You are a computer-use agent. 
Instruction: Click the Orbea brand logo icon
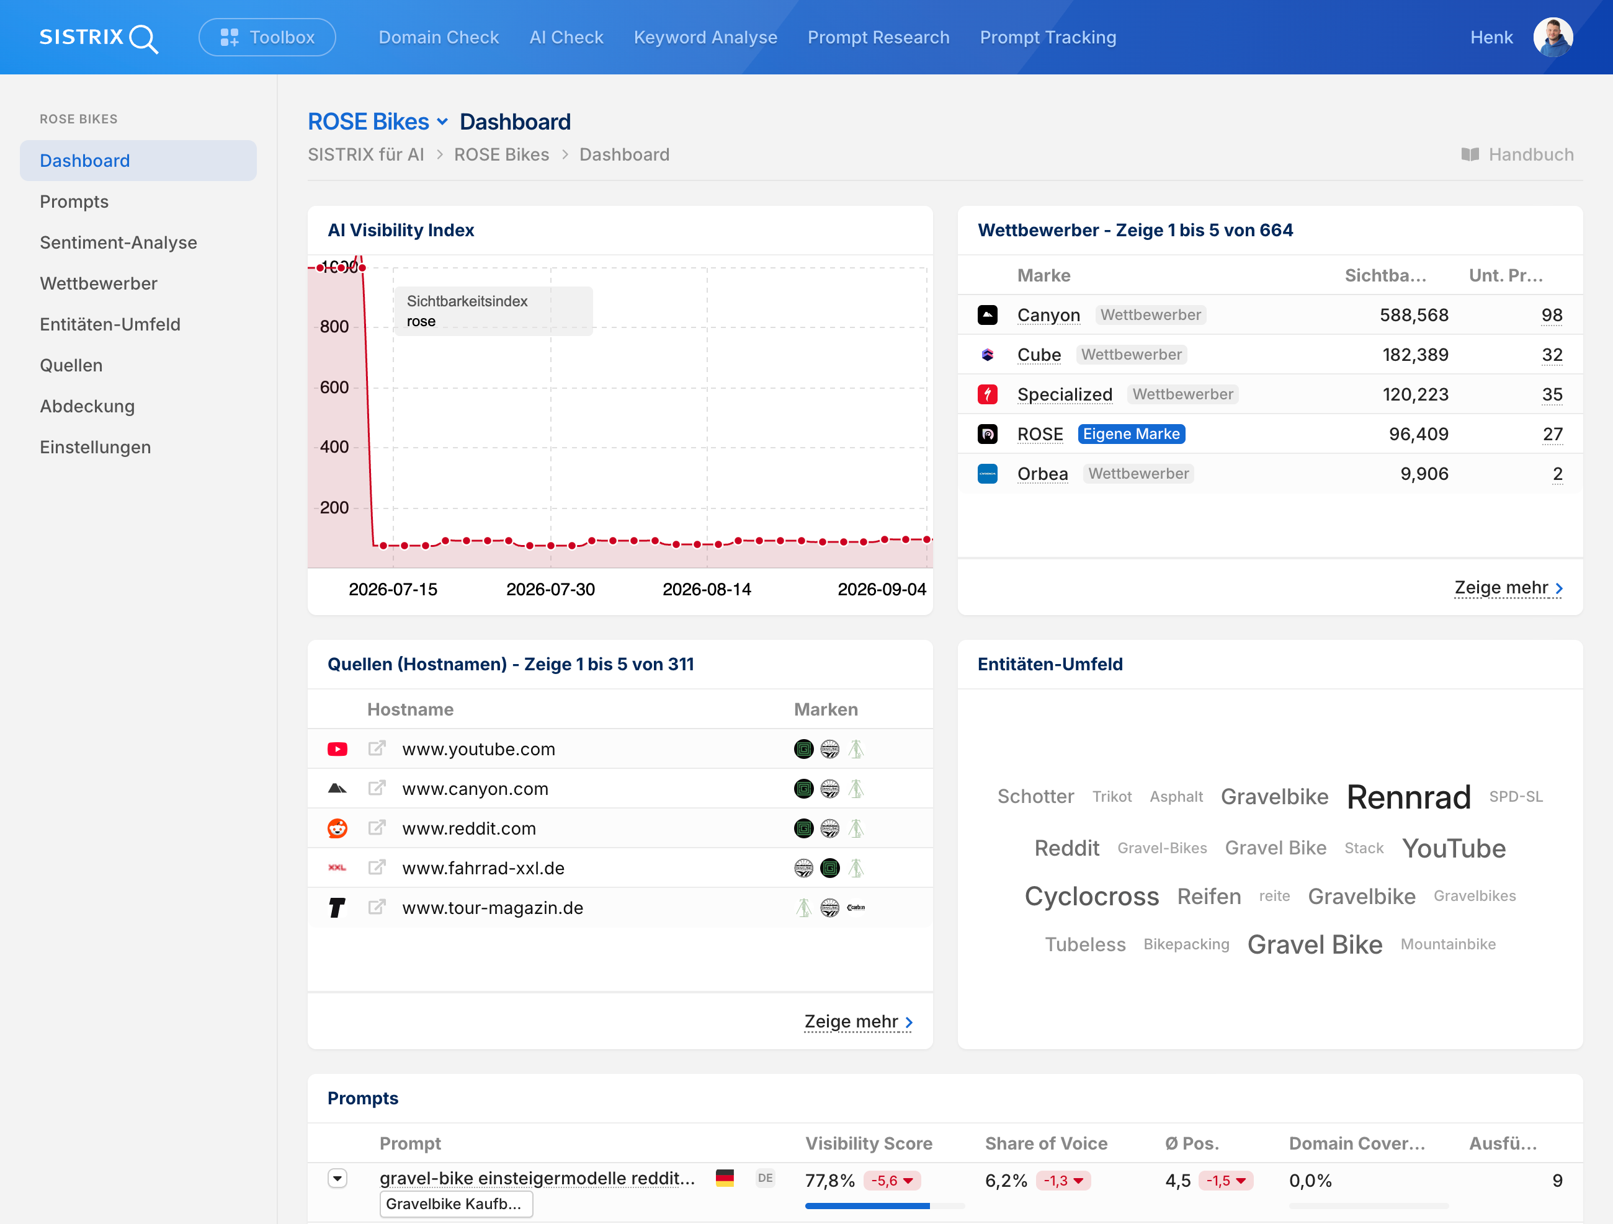988,474
